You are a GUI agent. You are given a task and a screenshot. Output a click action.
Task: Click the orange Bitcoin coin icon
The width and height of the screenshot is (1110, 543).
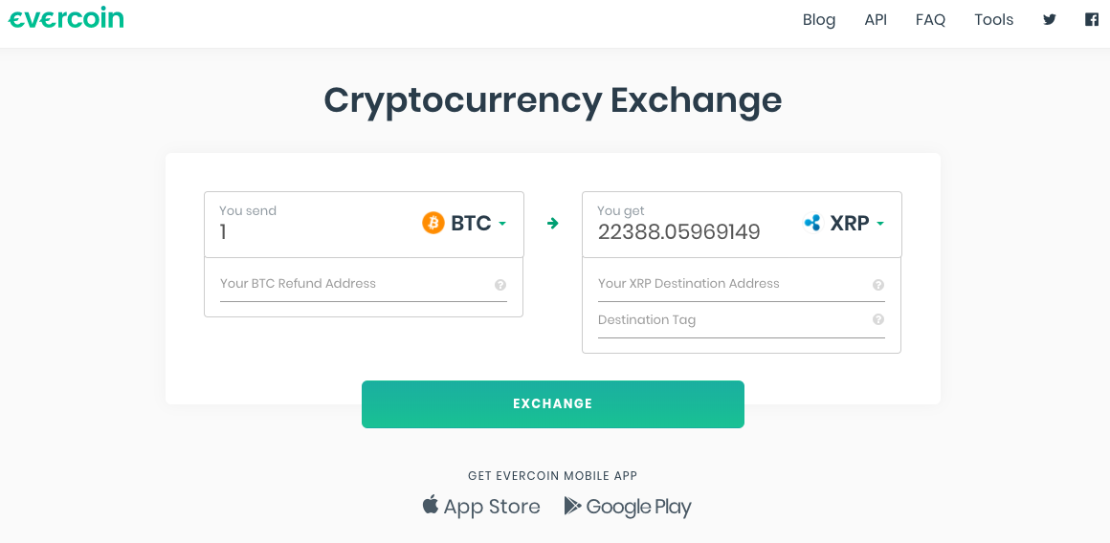tap(433, 223)
